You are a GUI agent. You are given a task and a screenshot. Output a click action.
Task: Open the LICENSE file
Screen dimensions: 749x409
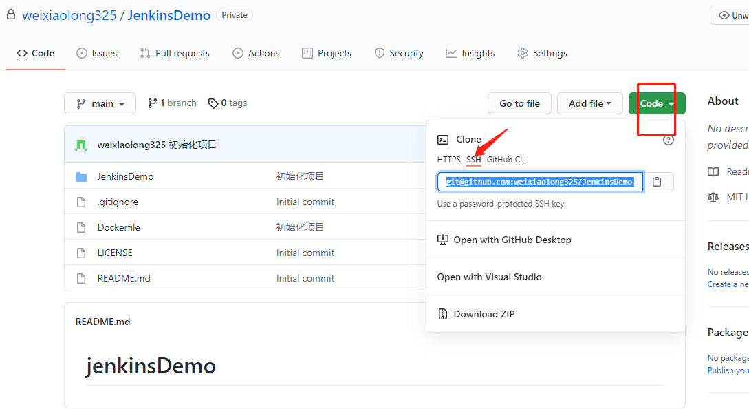pos(115,253)
